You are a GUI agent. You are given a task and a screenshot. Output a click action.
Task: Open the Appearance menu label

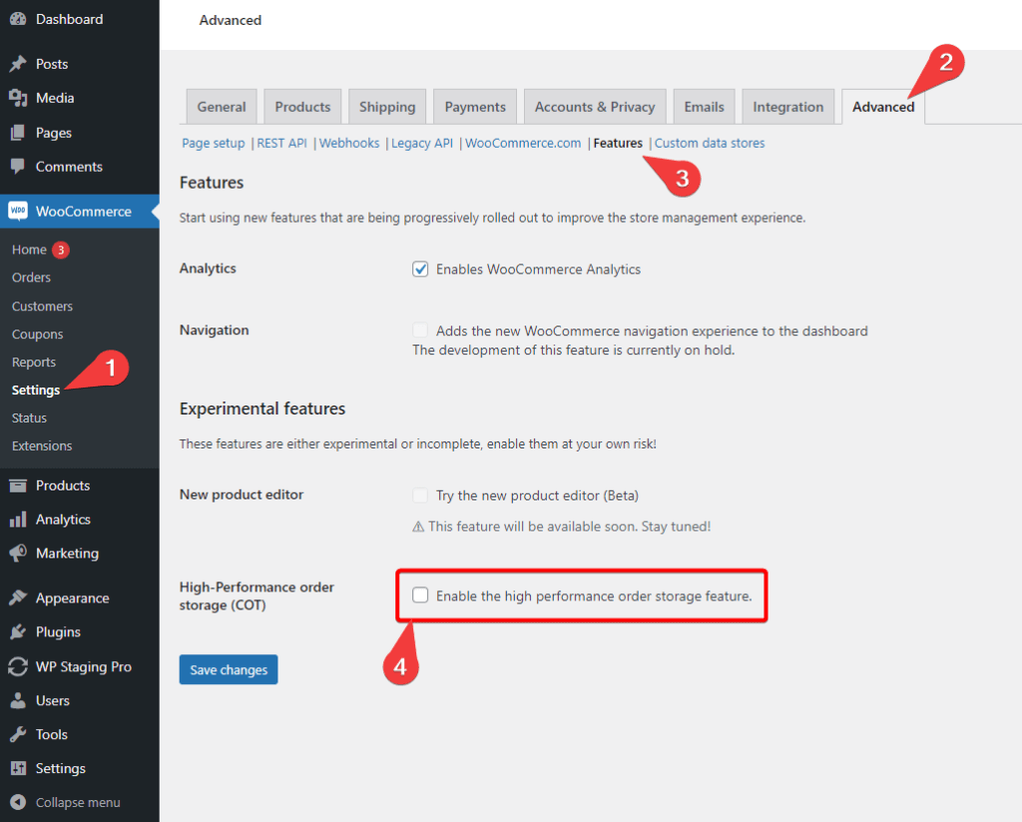[x=72, y=597]
